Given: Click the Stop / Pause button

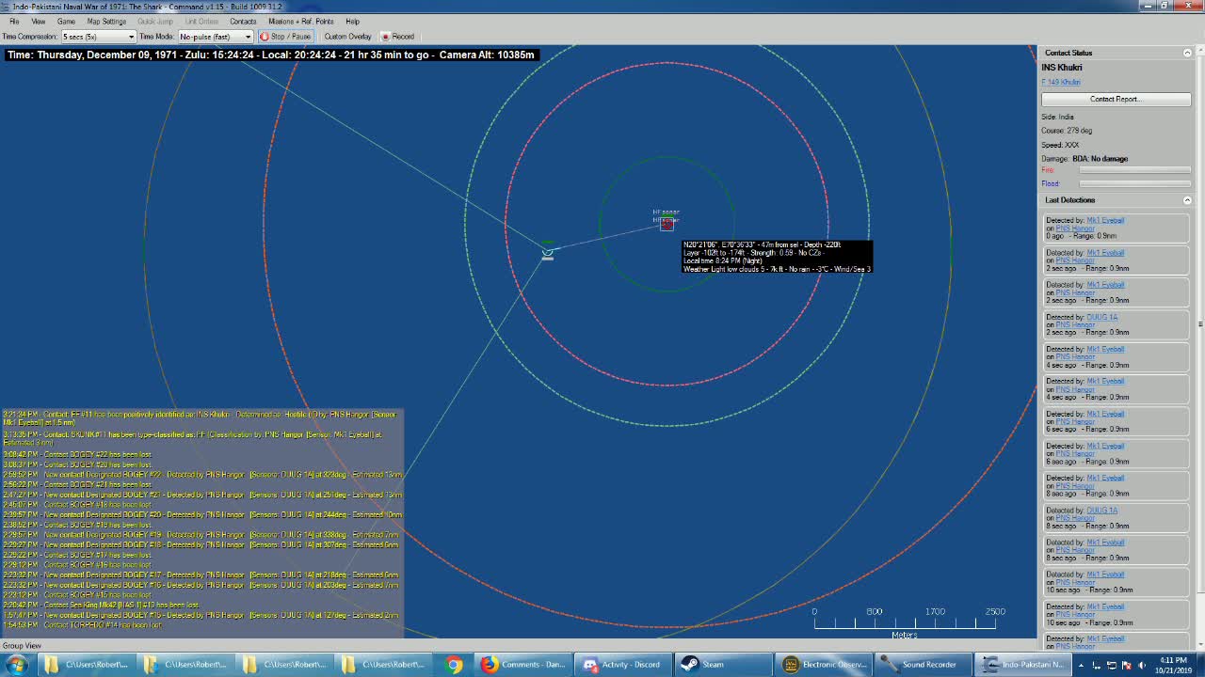Looking at the screenshot, I should click(285, 37).
